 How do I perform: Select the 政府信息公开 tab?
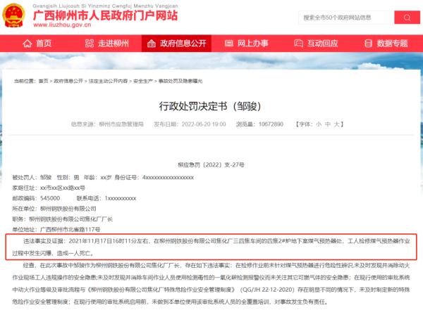click(176, 44)
